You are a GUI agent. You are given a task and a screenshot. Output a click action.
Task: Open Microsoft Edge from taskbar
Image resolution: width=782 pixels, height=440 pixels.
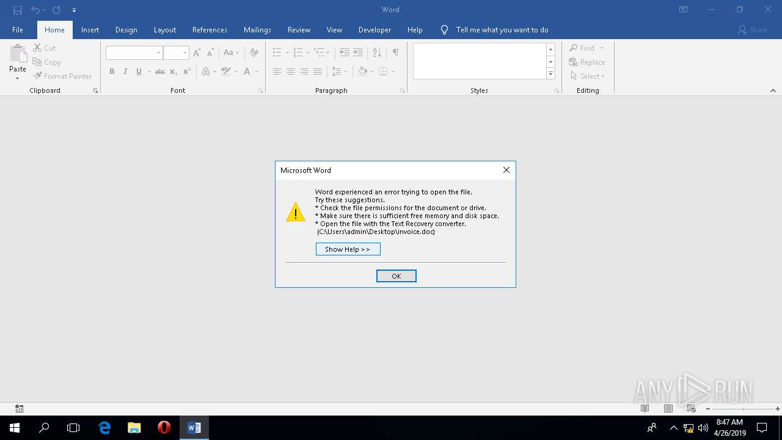(x=104, y=428)
